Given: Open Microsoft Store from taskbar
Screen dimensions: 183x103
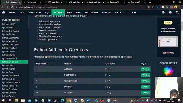Looking at the screenshot, I should (23, 100).
